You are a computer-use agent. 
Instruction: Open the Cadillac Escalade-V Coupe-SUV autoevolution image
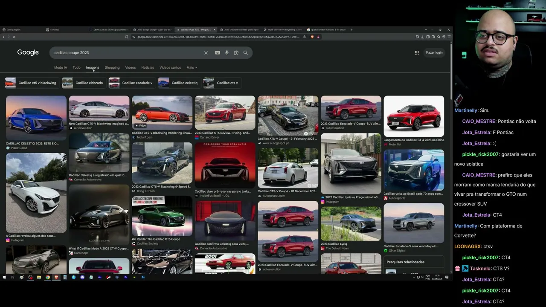(351, 108)
